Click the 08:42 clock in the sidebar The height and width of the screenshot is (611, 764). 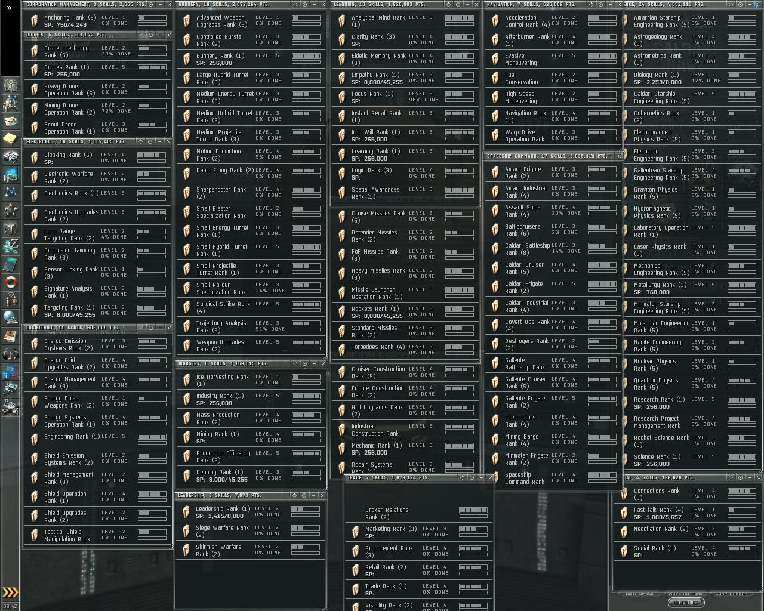pos(10,606)
